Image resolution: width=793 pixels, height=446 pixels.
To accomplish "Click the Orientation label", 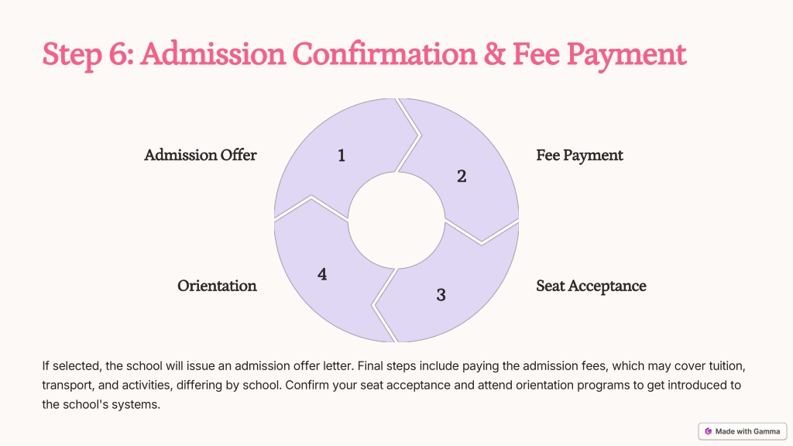I will 217,286.
